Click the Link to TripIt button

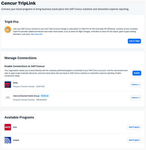[134, 41]
